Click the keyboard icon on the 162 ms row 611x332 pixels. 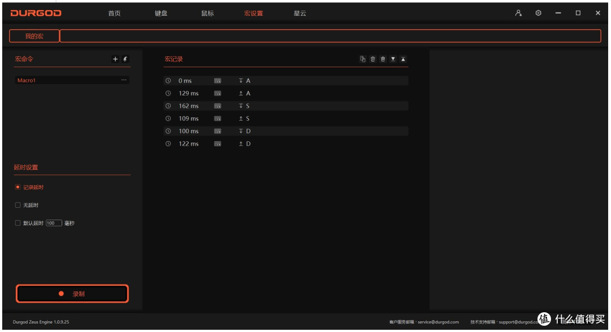(x=218, y=106)
